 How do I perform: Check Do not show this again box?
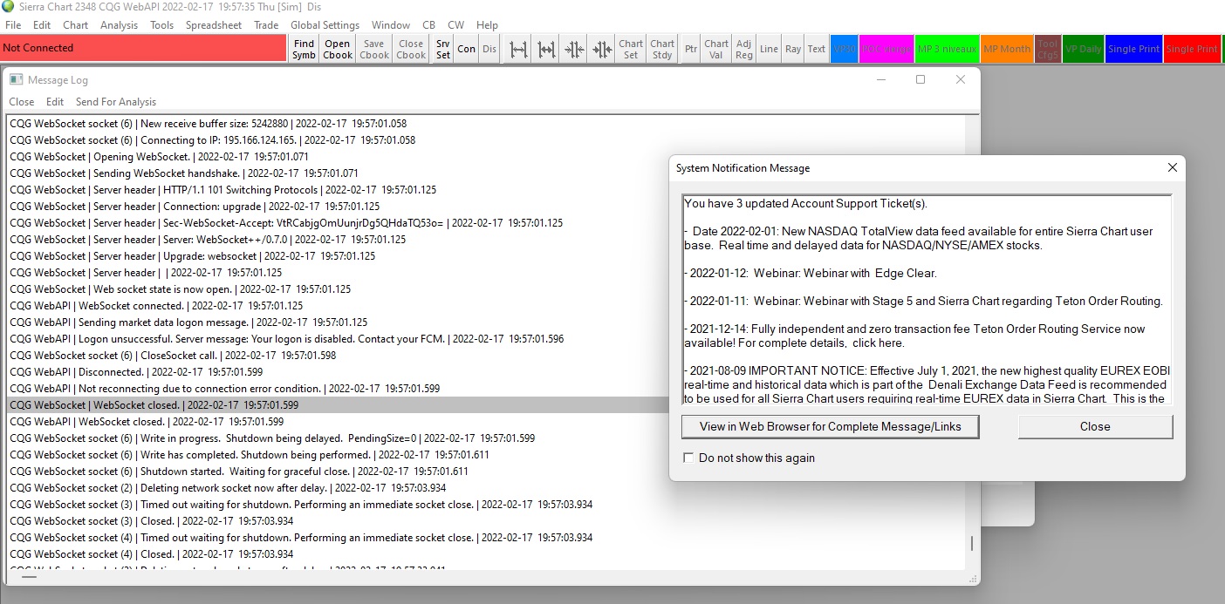(x=688, y=458)
